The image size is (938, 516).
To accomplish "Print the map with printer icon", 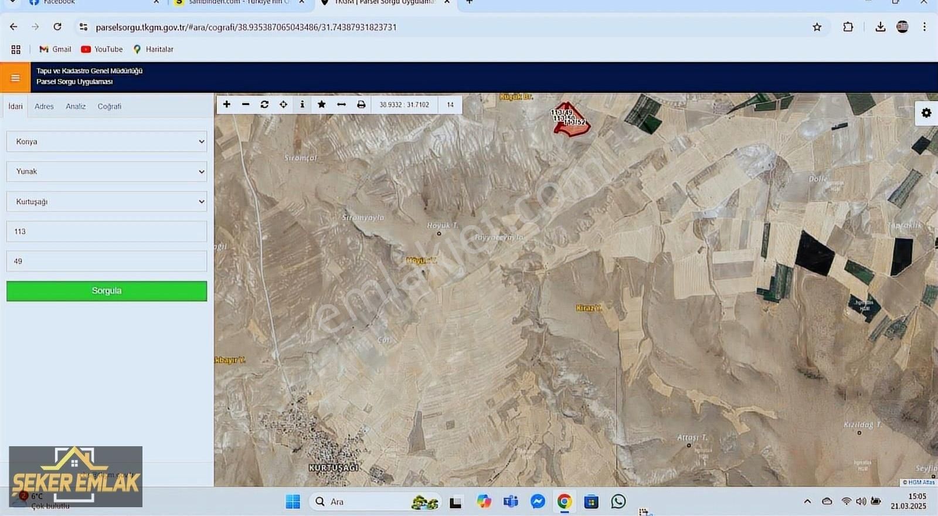I will (361, 104).
